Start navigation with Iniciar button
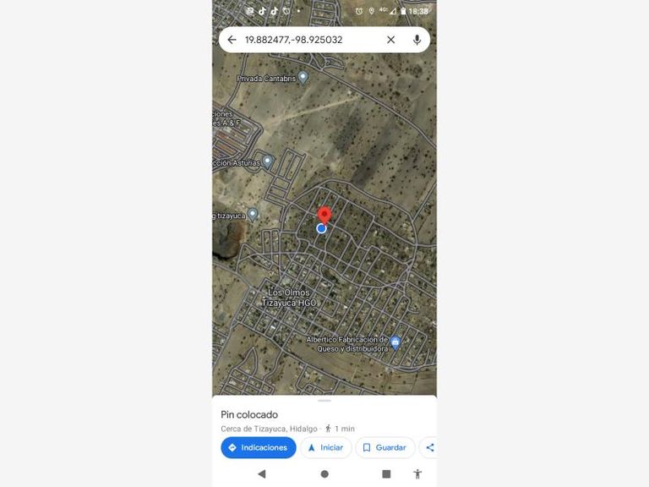This screenshot has width=649, height=487. point(325,447)
